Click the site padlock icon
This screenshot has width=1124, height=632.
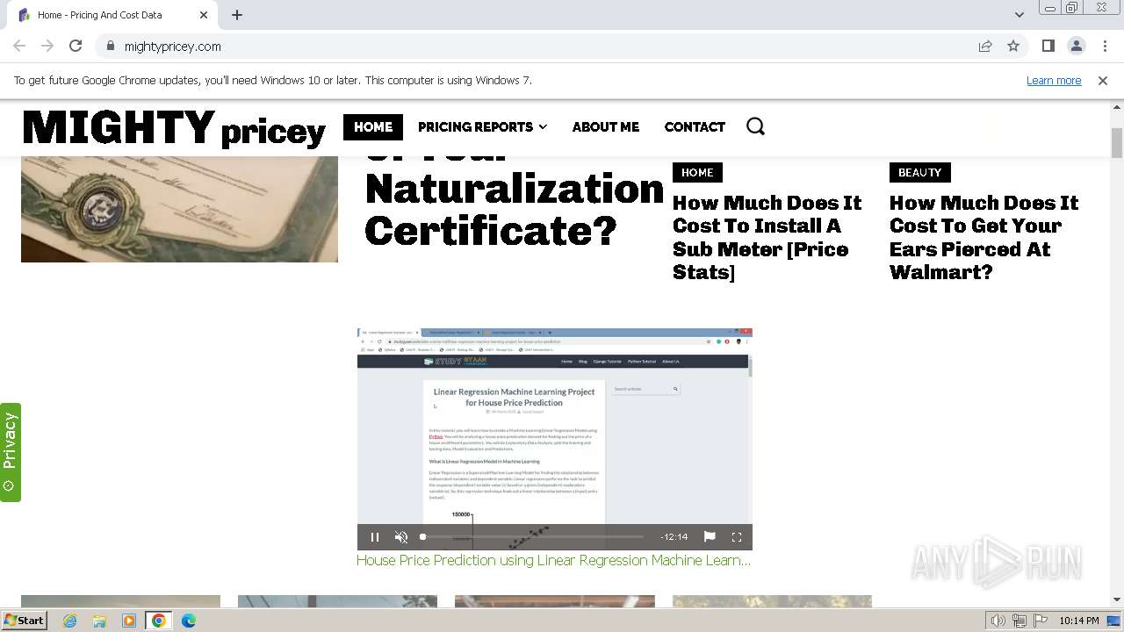pyautogui.click(x=110, y=47)
